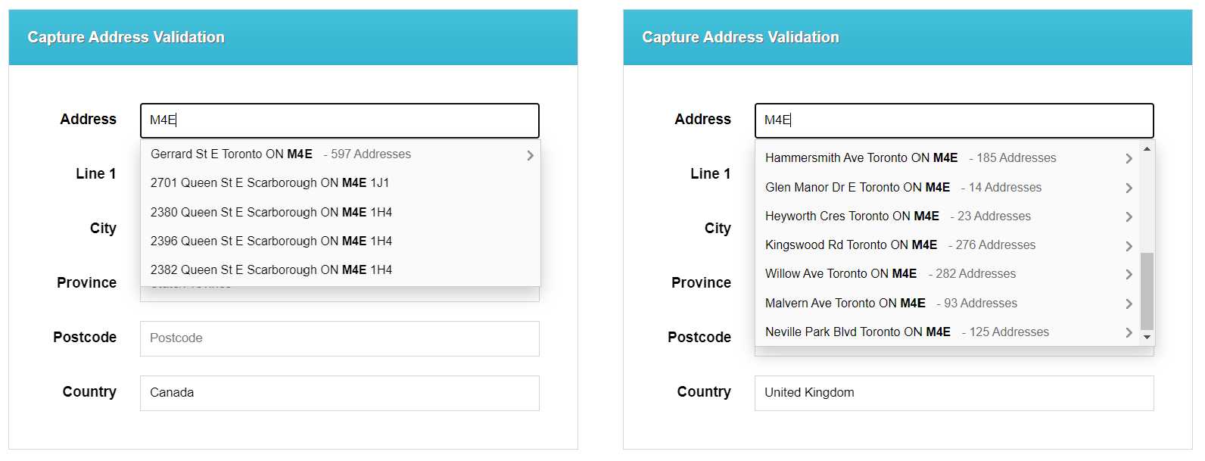Image resolution: width=1205 pixels, height=461 pixels.
Task: Select 2380 Queen St E Scarborough suggestion
Action: click(341, 213)
